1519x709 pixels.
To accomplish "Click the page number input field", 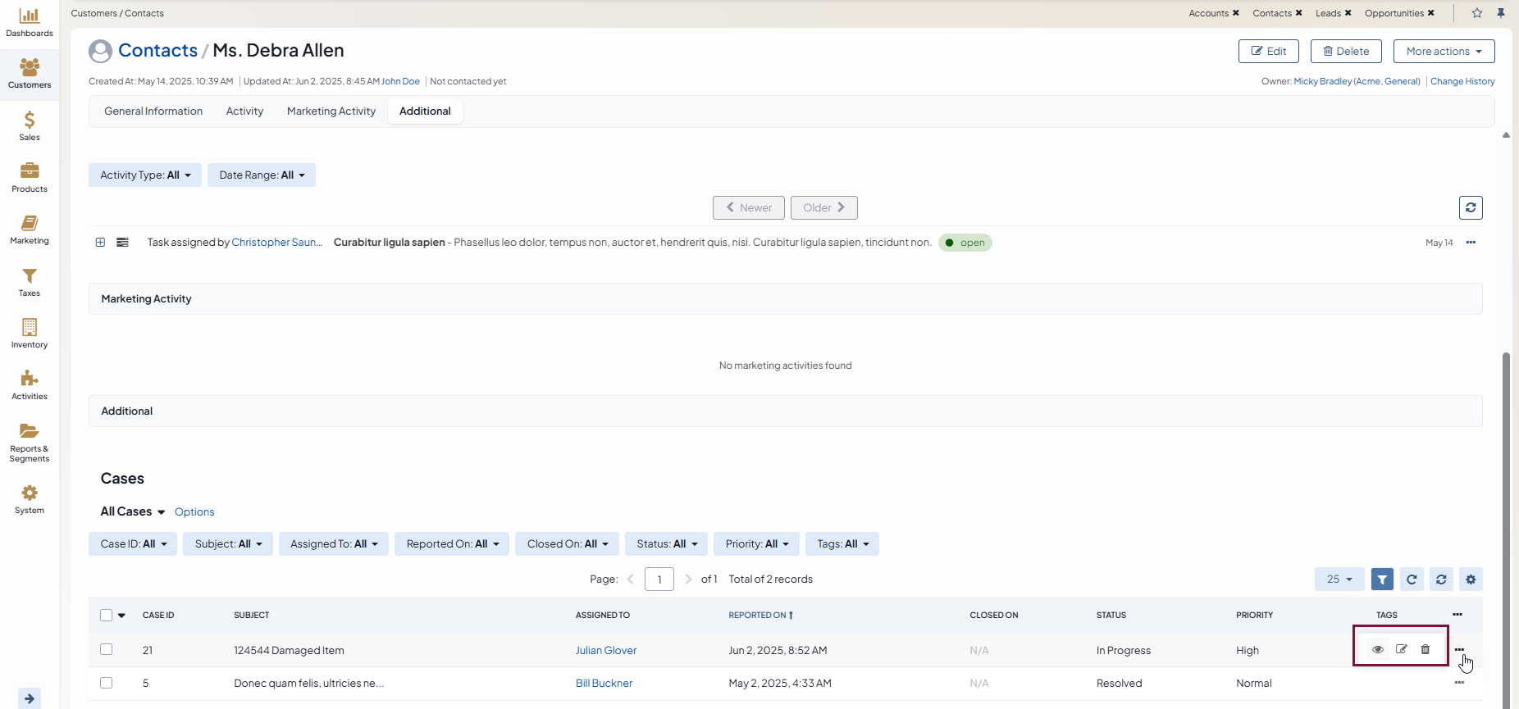I will point(659,579).
